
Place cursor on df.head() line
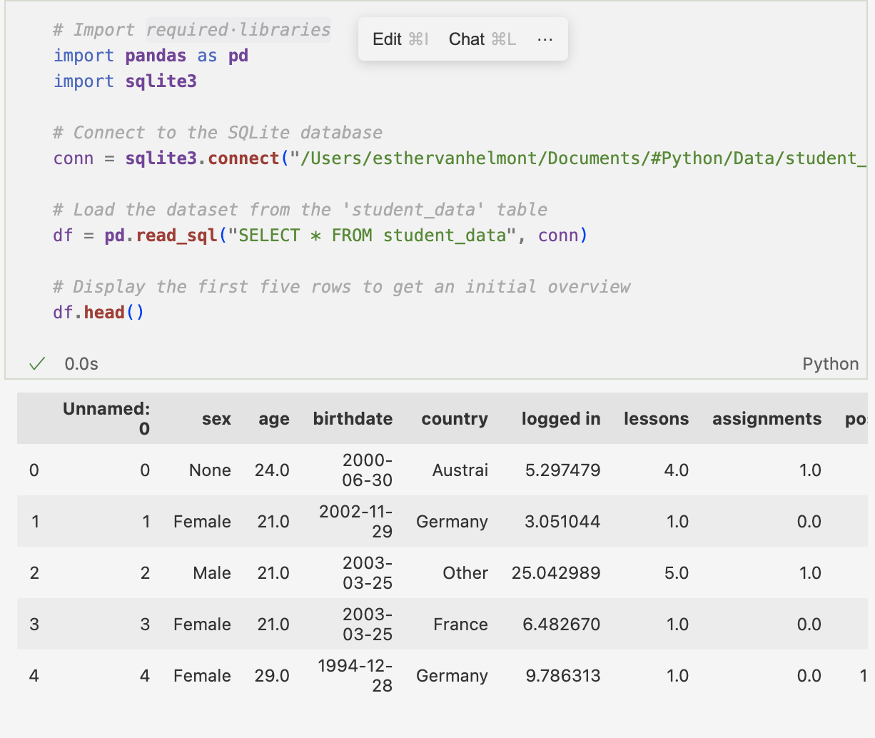(x=98, y=313)
